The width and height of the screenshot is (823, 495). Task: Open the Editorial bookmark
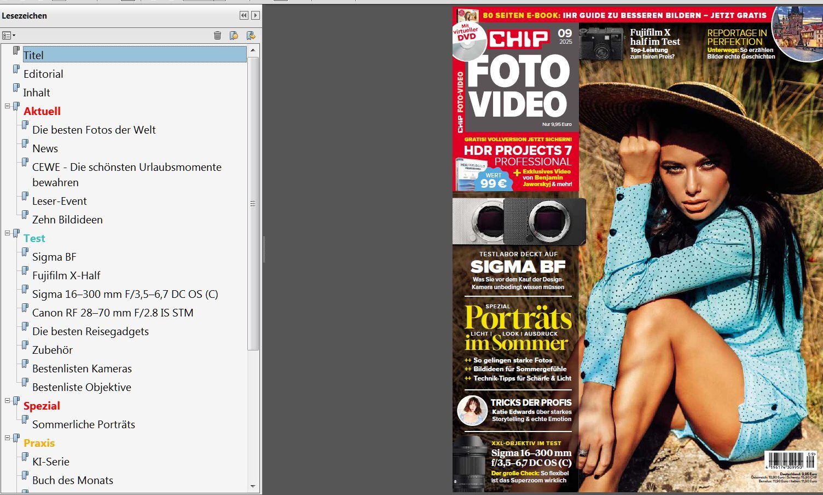click(43, 74)
